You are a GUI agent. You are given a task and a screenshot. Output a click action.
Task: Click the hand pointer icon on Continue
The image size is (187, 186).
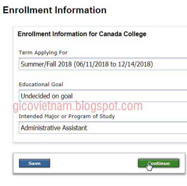click(x=149, y=167)
